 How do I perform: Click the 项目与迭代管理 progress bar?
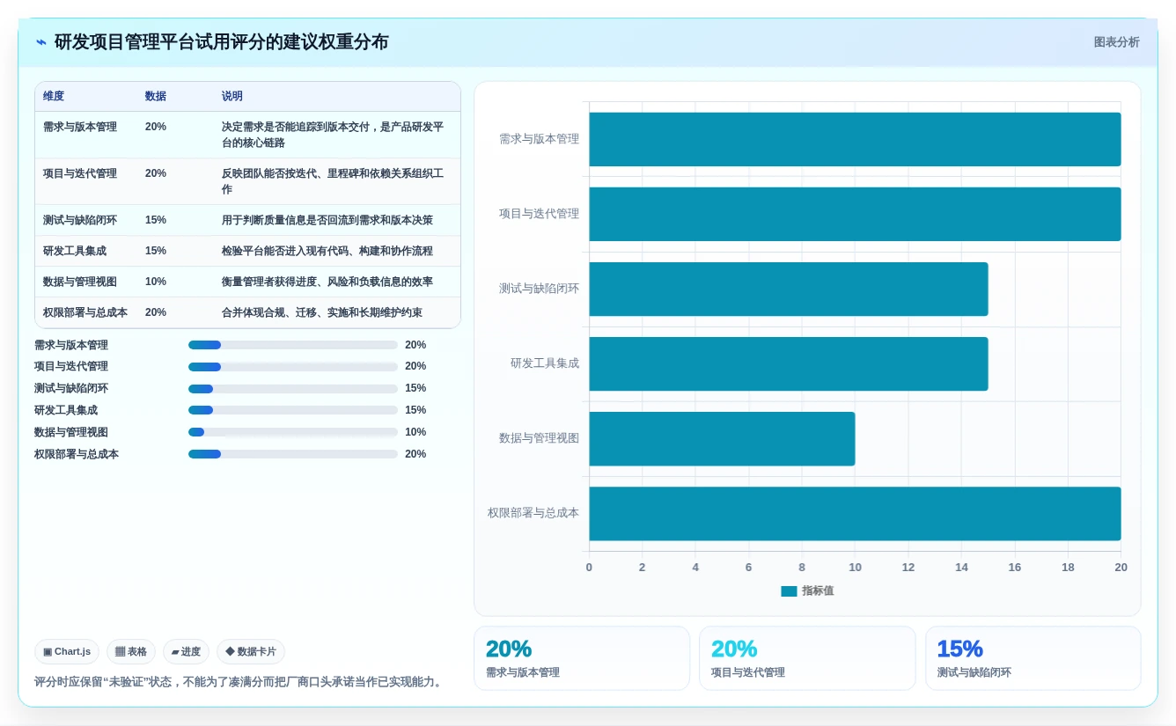click(293, 366)
